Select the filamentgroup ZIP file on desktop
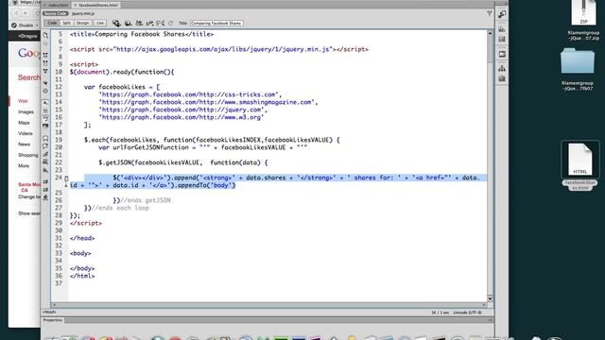Screen dimensions: 605x340 [x=583, y=19]
